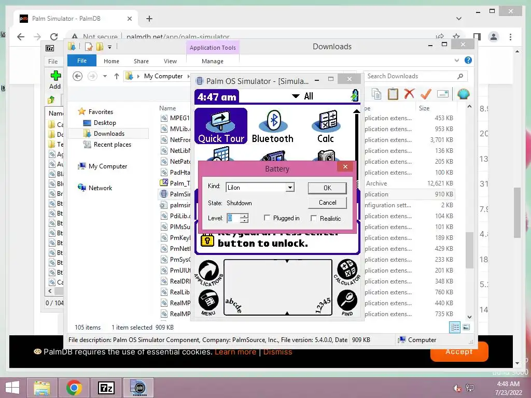Click the rename field toolbar icon
The image size is (531, 398).
443,94
